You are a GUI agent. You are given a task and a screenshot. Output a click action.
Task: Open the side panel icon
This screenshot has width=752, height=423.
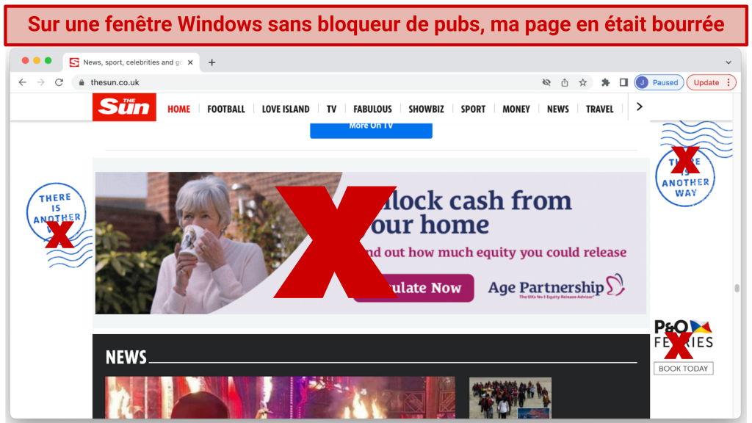[623, 82]
